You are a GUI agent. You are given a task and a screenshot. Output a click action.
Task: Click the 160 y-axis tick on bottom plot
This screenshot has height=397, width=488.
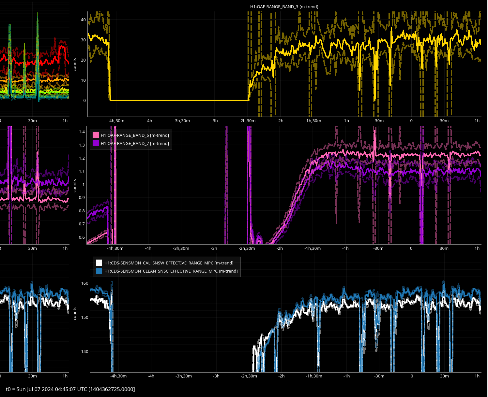pos(85,283)
